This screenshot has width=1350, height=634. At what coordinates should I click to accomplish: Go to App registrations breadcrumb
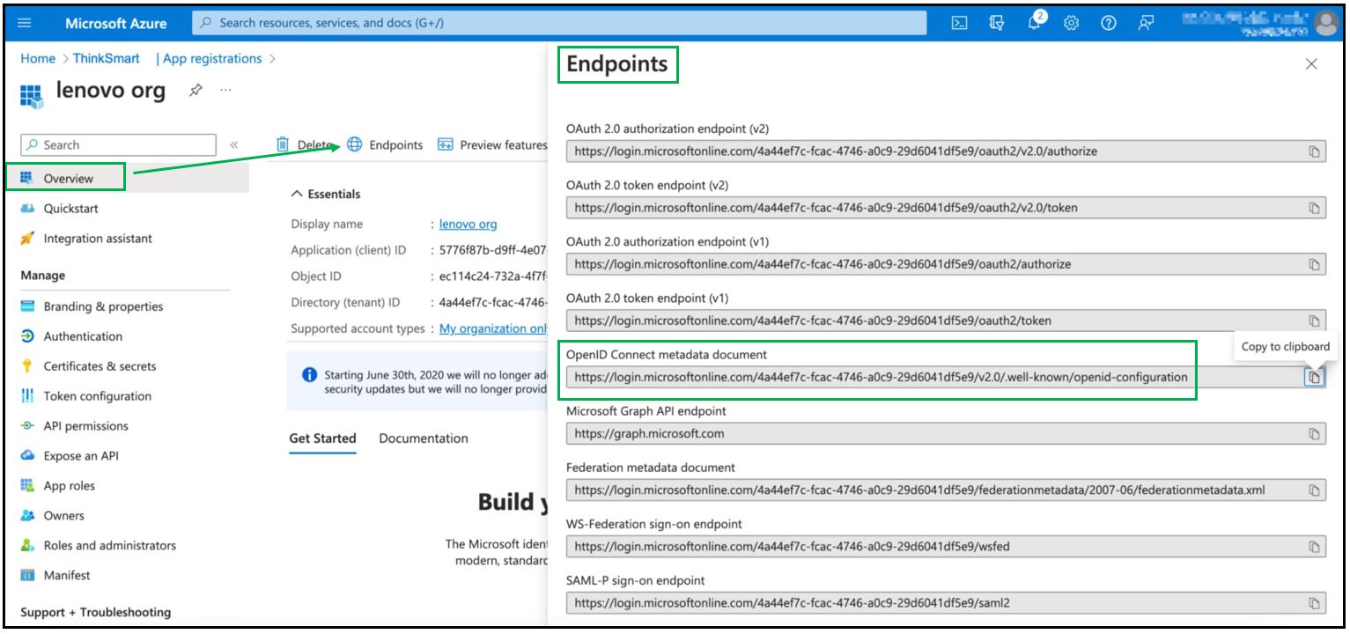click(x=212, y=59)
